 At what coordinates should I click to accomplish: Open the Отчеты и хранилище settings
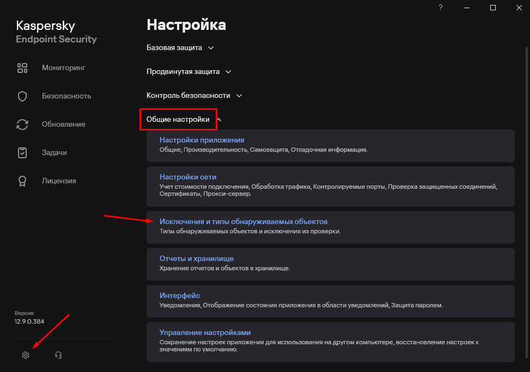tap(196, 259)
